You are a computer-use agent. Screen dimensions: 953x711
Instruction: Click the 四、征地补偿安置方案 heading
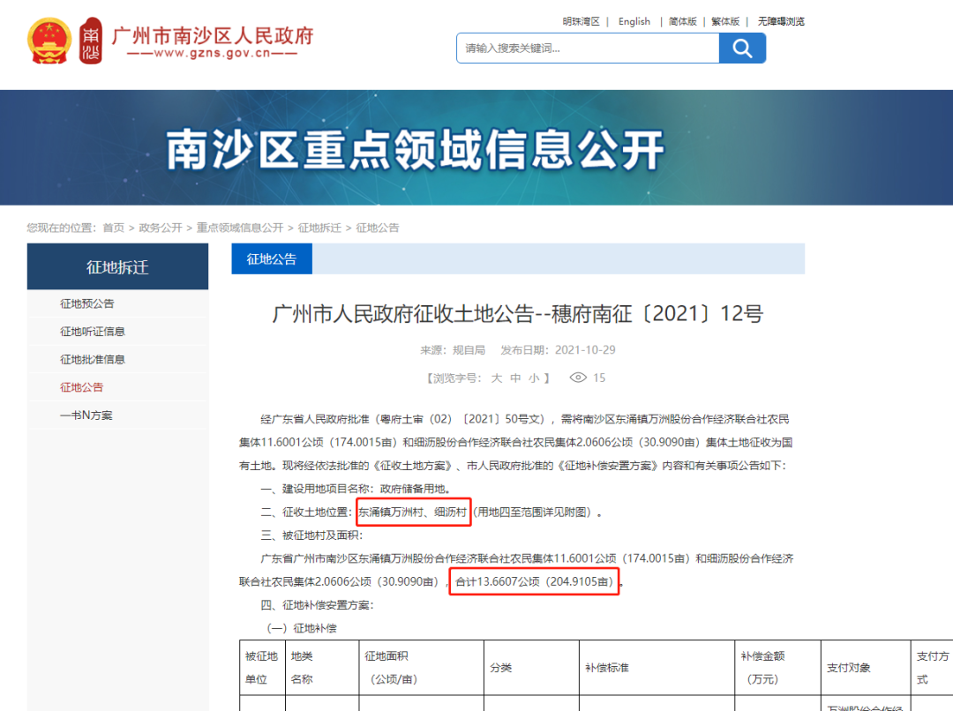318,604
